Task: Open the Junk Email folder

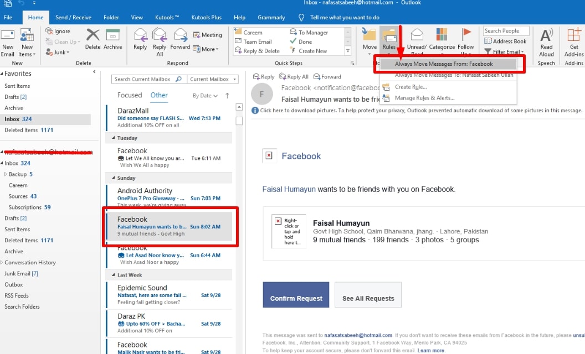Action: pyautogui.click(x=21, y=273)
